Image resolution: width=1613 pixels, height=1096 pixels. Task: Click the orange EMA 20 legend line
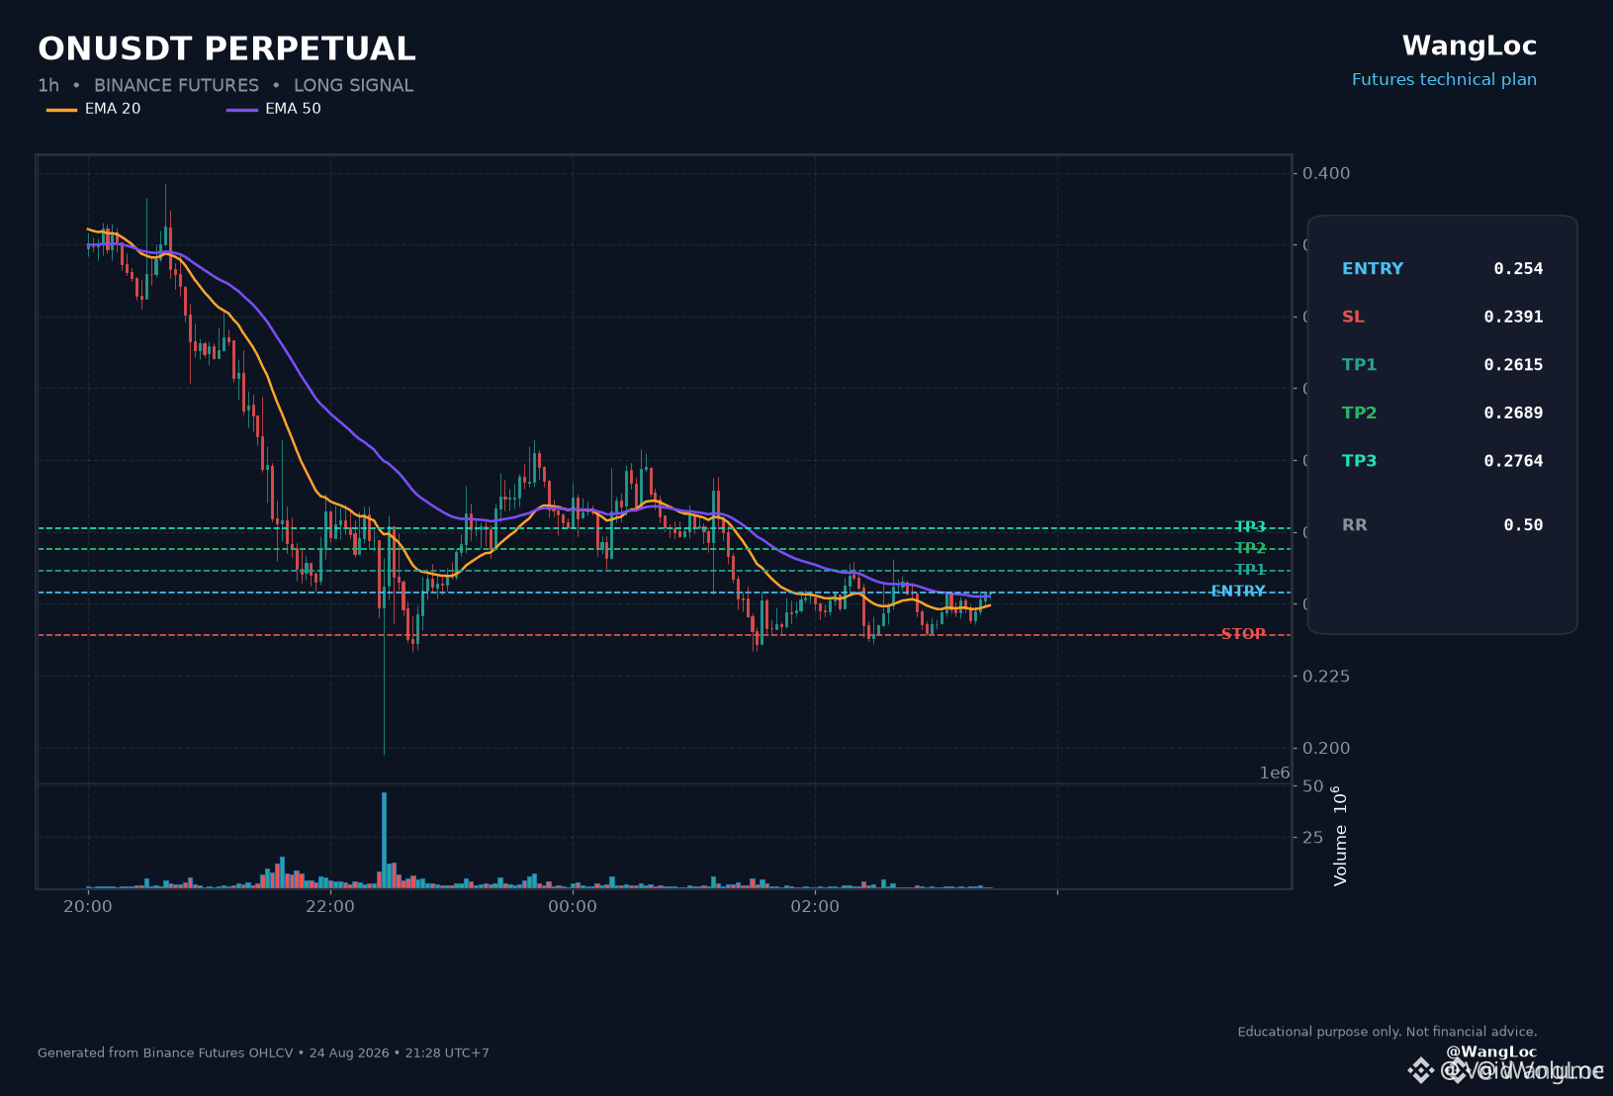(61, 109)
